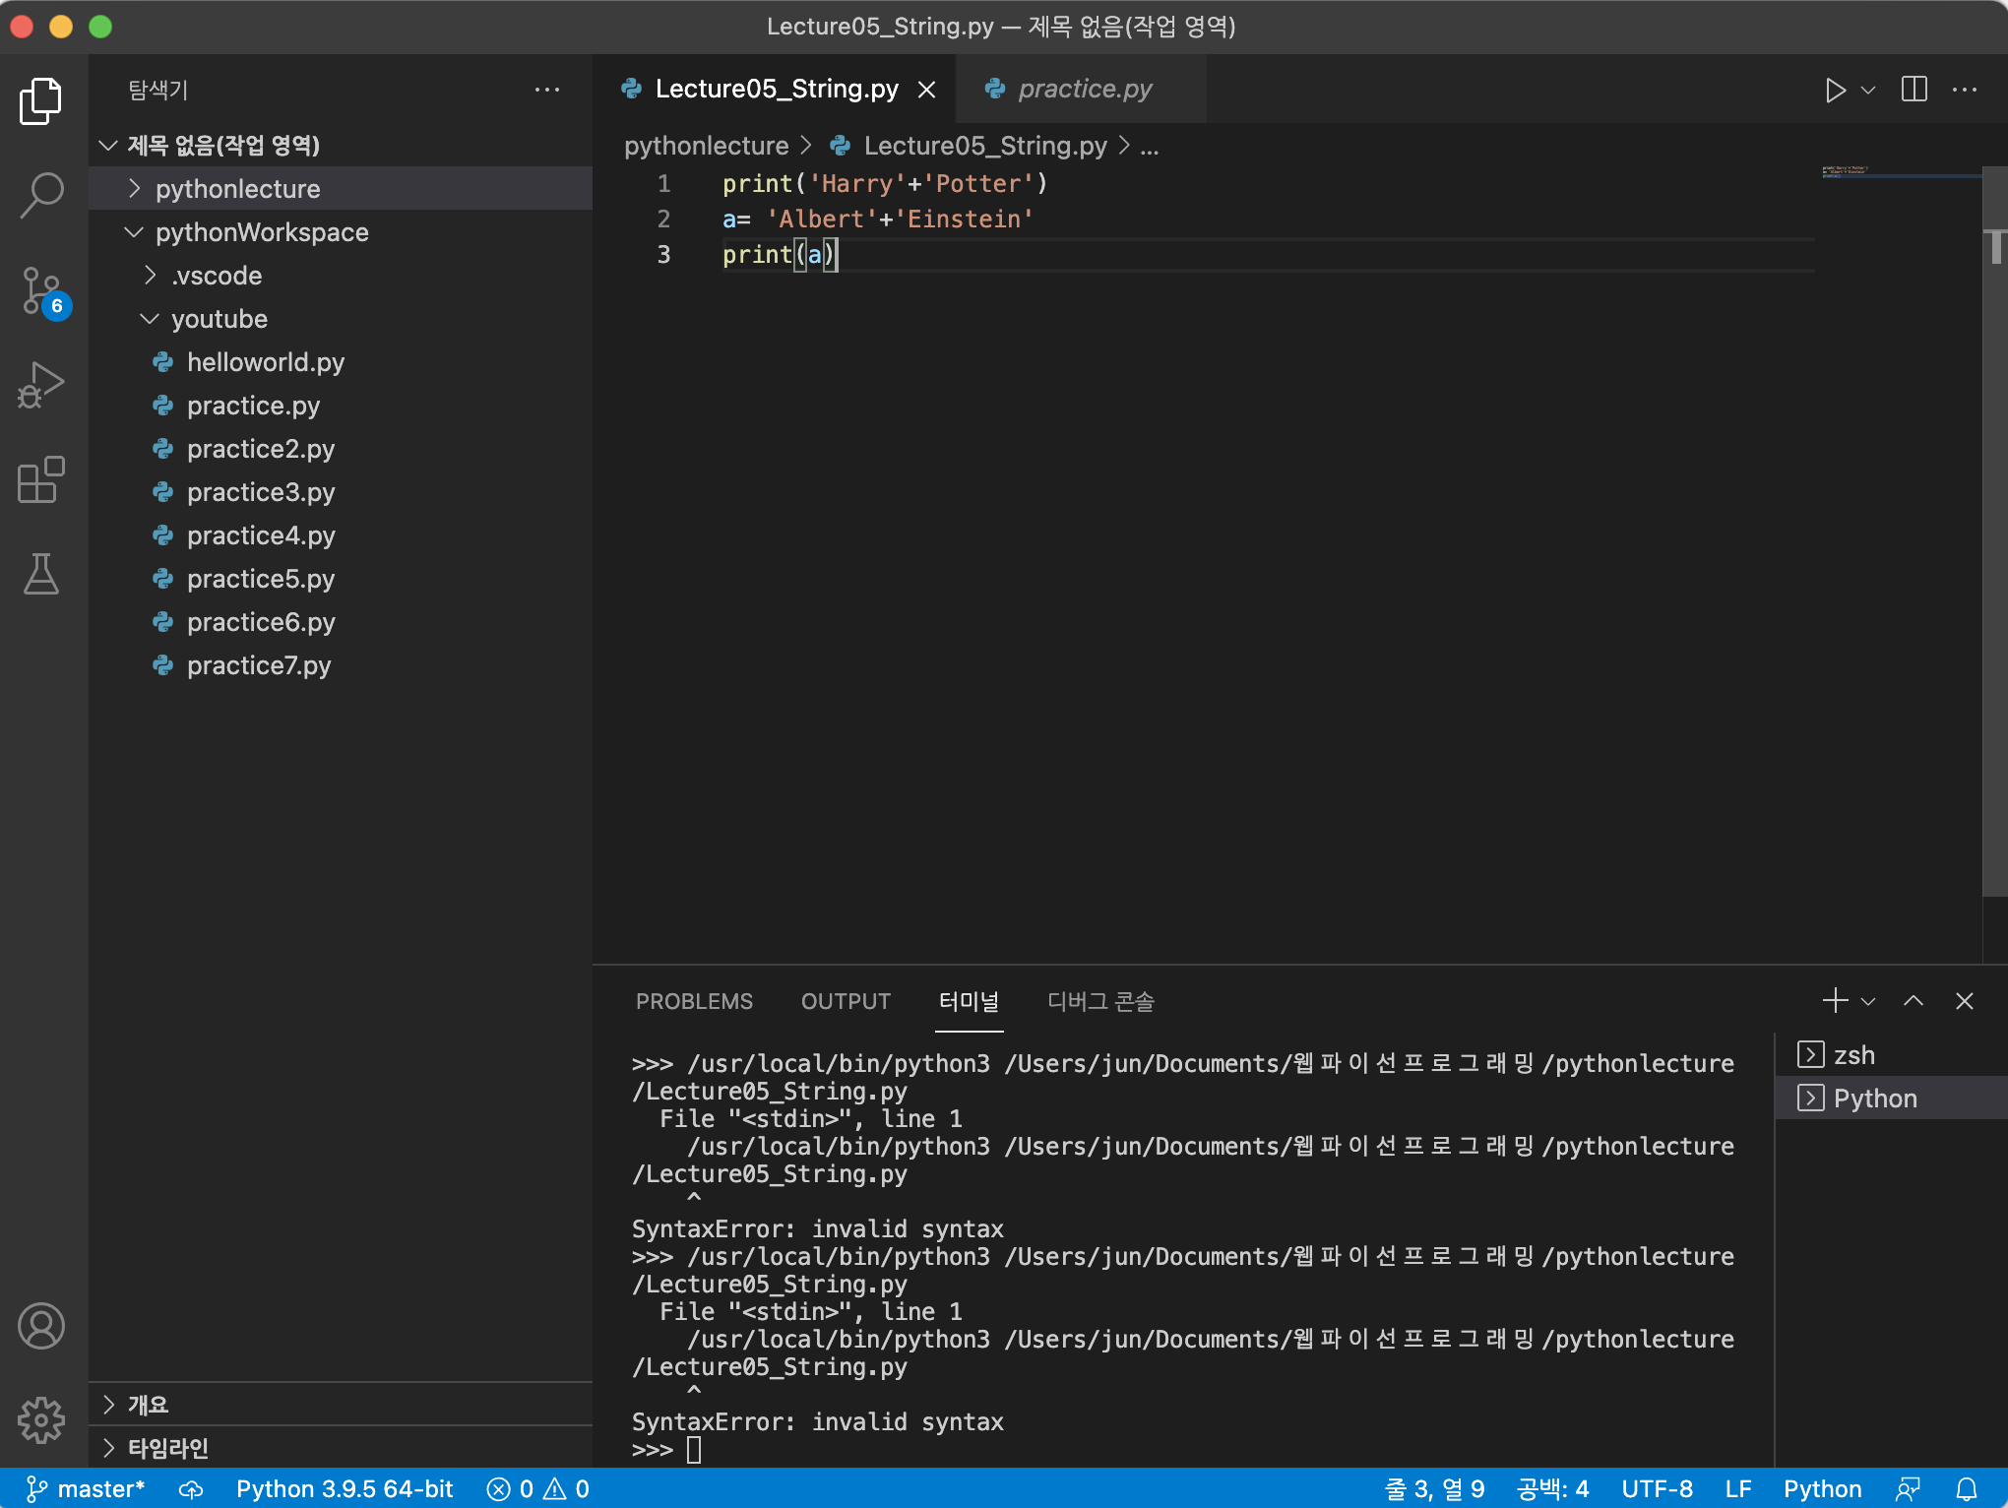Open notifications bell in status bar
Screen dimensions: 2008x1508
pyautogui.click(x=1967, y=1489)
